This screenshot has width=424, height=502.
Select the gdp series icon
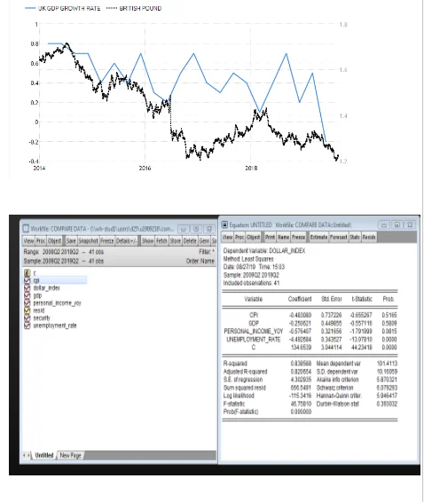[27, 295]
